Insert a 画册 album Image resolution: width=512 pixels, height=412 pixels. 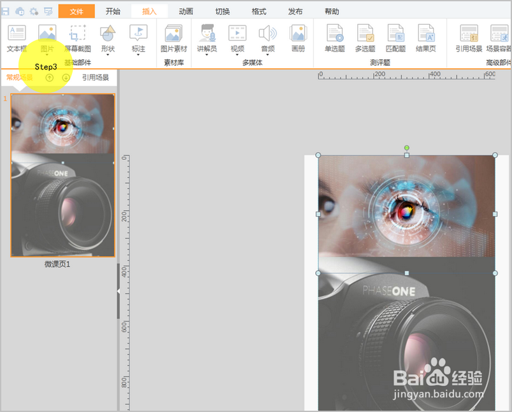[298, 38]
